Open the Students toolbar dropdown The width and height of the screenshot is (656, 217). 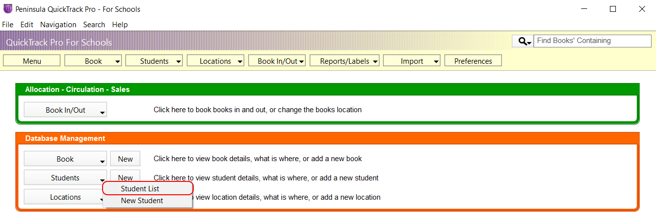pos(154,61)
